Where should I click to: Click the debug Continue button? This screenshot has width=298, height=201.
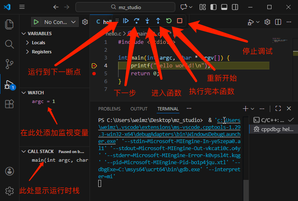[x=126, y=21]
